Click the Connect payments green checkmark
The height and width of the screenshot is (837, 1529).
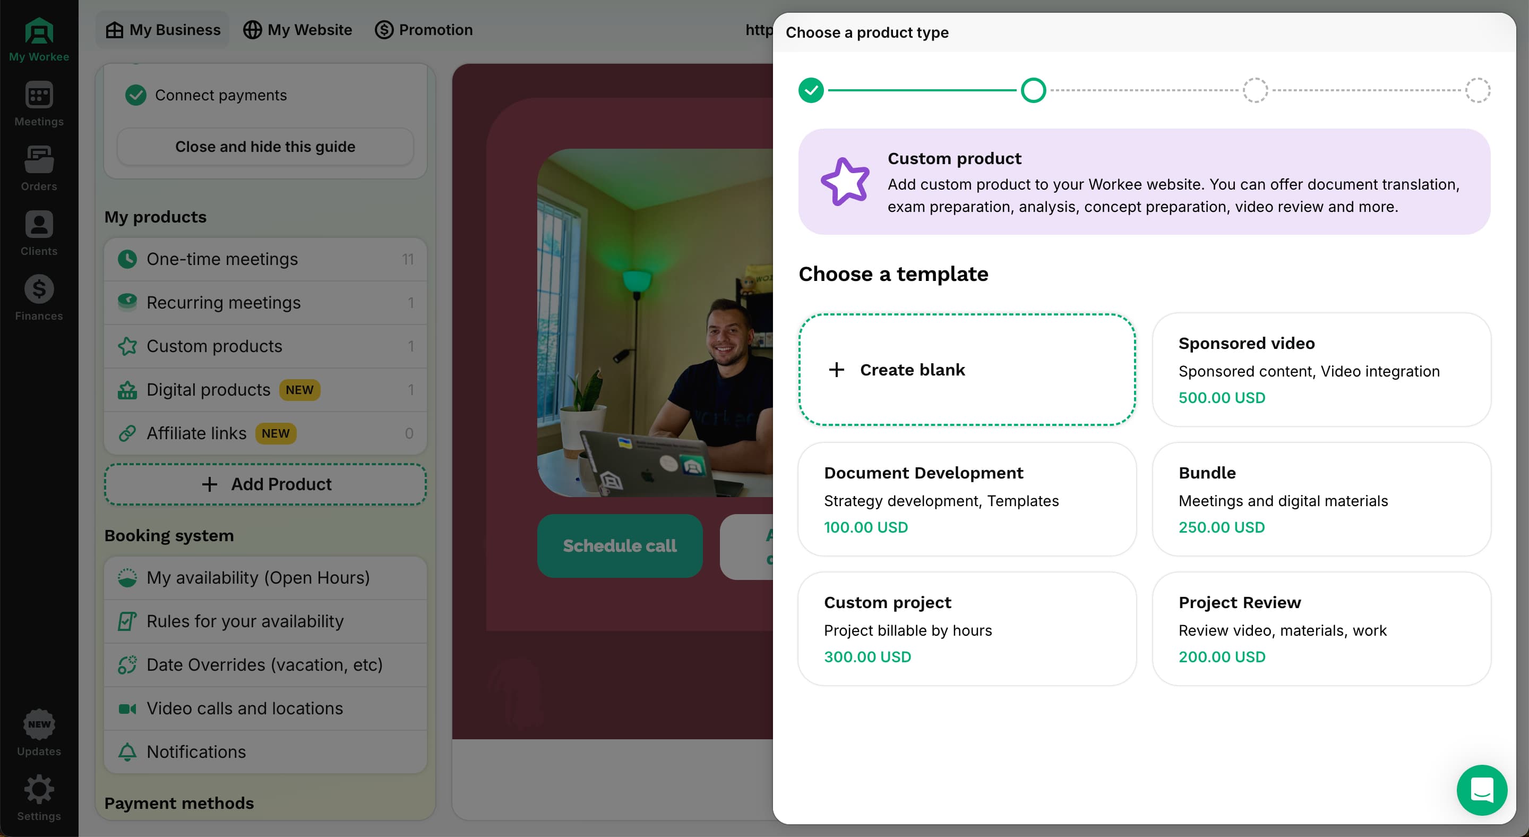(135, 95)
